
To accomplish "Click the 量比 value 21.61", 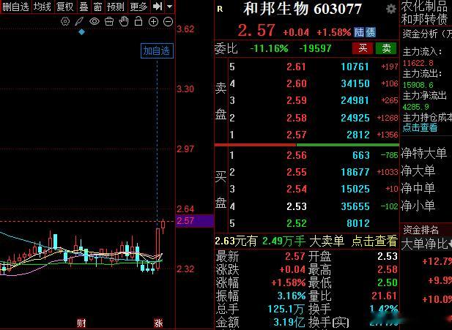I will (385, 296).
